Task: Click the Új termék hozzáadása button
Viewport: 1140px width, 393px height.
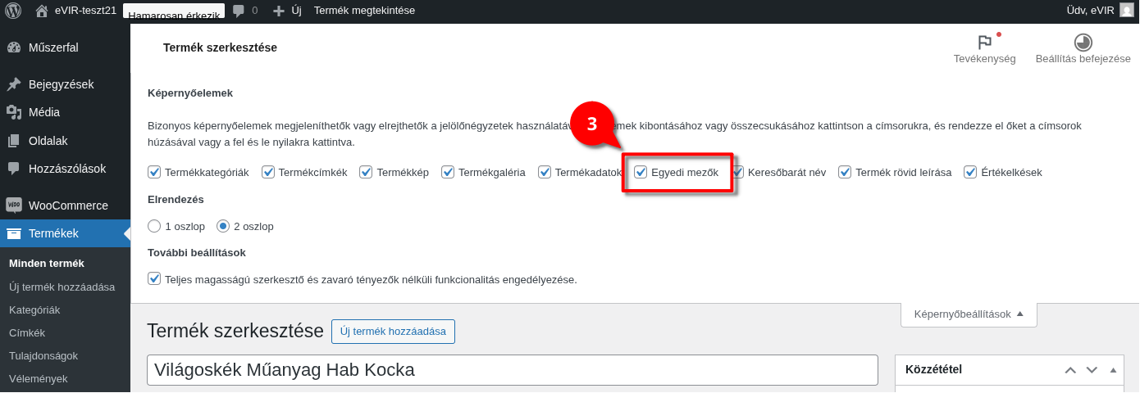Action: coord(393,332)
